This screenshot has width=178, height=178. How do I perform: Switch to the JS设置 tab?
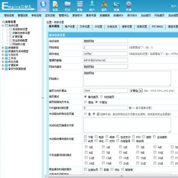click(x=98, y=27)
